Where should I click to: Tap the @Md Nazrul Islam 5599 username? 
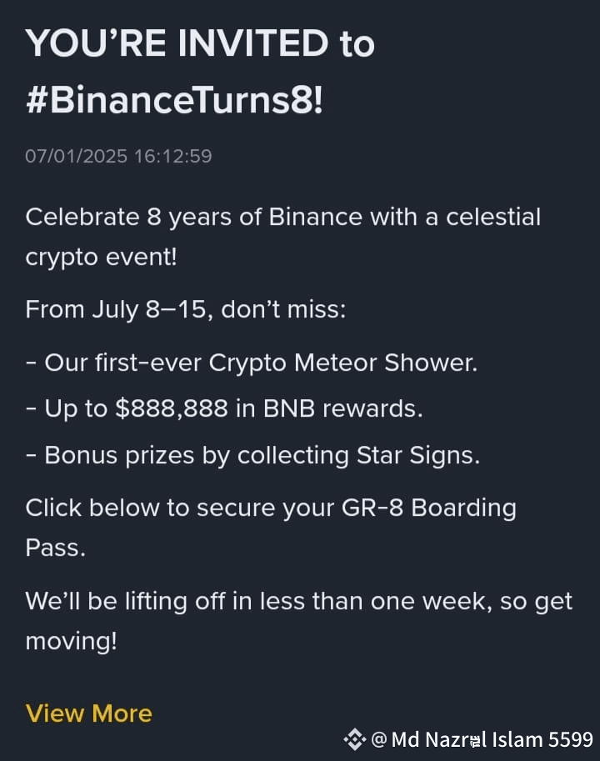click(482, 739)
